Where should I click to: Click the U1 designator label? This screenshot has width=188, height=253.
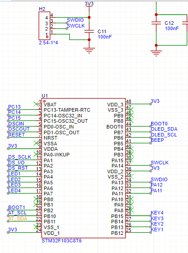[45, 96]
